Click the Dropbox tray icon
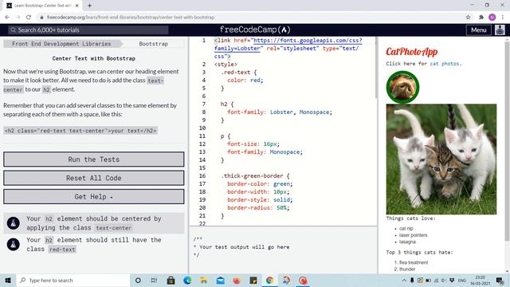 (452, 280)
